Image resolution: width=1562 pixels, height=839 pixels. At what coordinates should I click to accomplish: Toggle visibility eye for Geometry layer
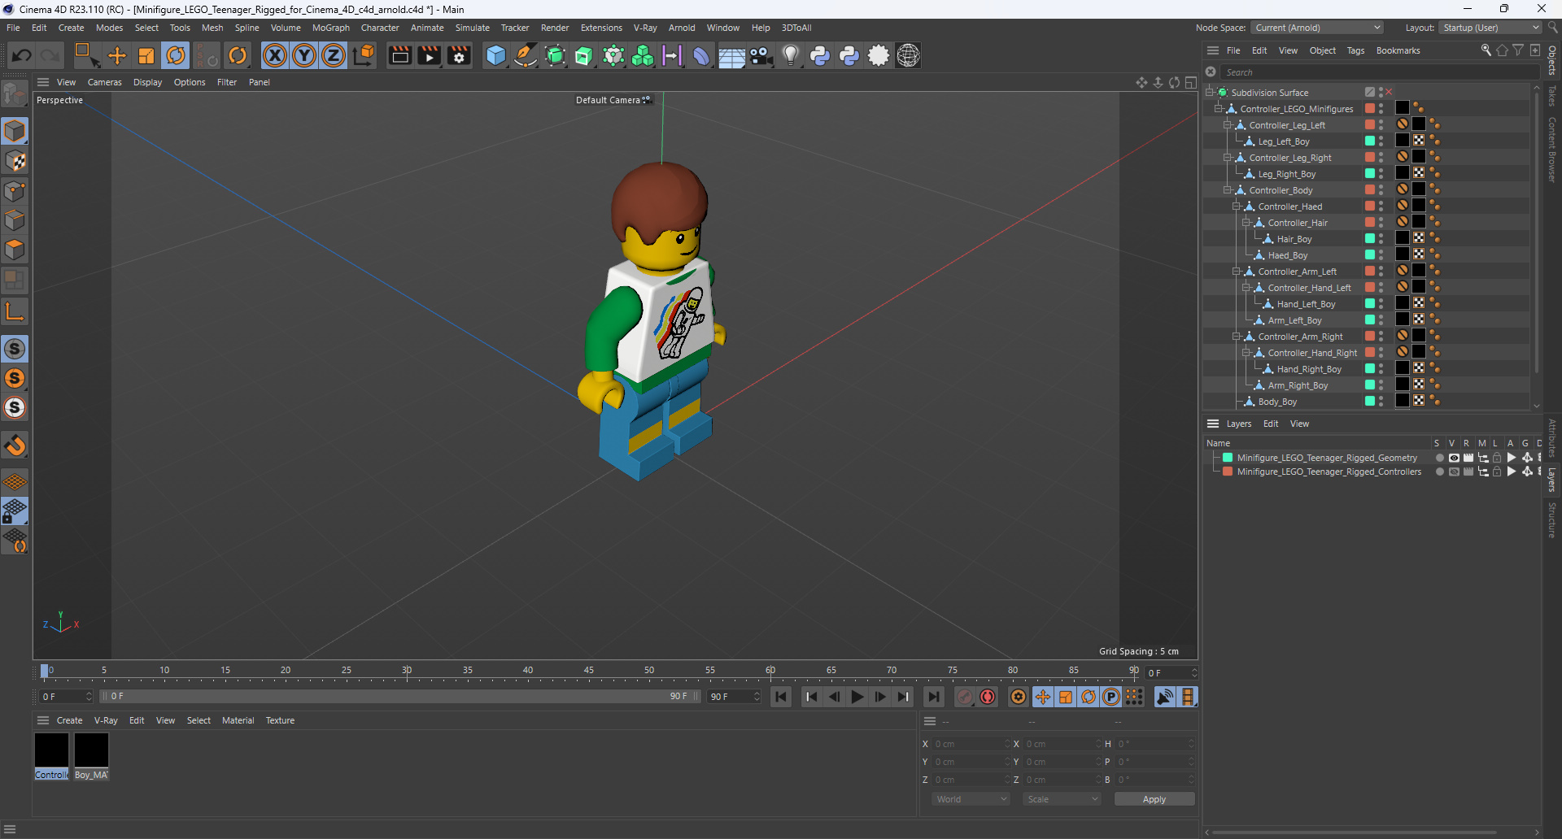tap(1454, 459)
